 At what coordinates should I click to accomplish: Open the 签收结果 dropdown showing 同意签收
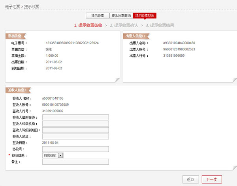tap(53, 155)
